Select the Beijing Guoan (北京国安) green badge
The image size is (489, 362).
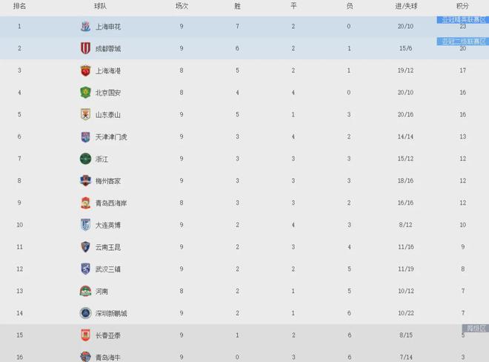click(85, 93)
